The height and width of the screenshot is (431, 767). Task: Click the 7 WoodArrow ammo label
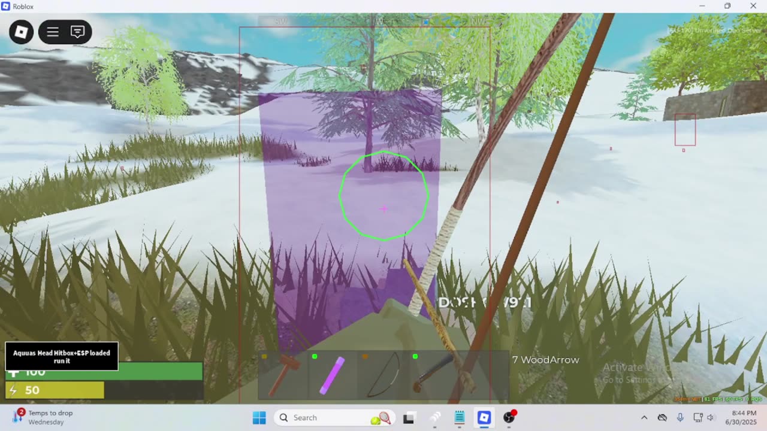tap(545, 360)
